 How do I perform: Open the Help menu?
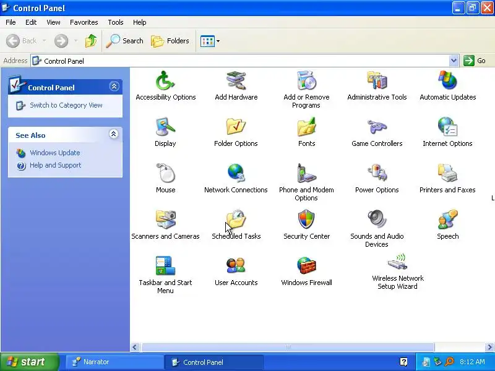click(140, 22)
